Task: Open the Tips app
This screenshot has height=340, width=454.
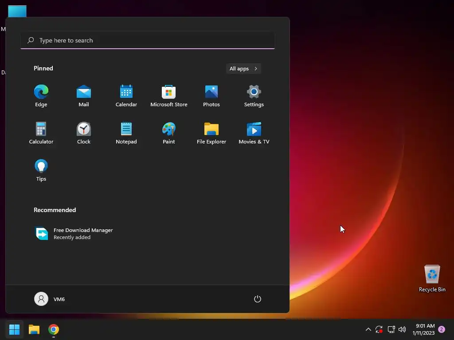Action: (x=41, y=170)
